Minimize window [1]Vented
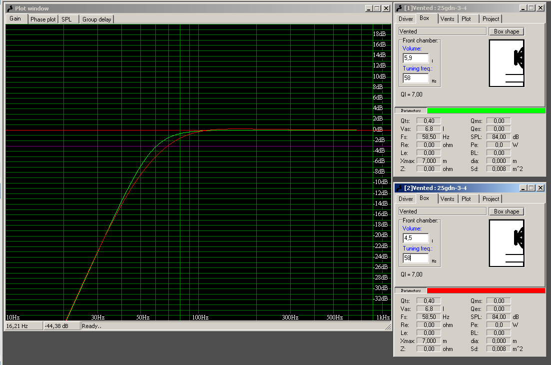This screenshot has width=551, height=365. pos(523,8)
